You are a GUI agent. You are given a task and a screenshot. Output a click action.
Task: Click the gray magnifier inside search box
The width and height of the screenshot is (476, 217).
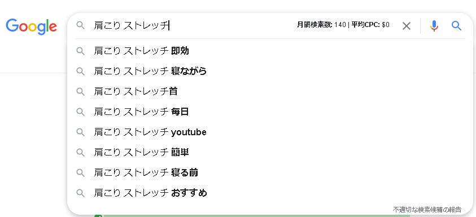pyautogui.click(x=80, y=25)
